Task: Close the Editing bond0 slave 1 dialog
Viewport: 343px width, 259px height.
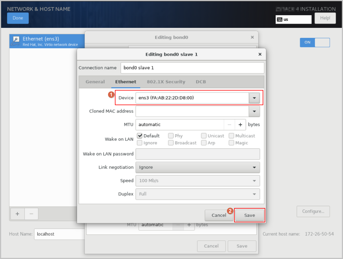Action: (x=260, y=54)
